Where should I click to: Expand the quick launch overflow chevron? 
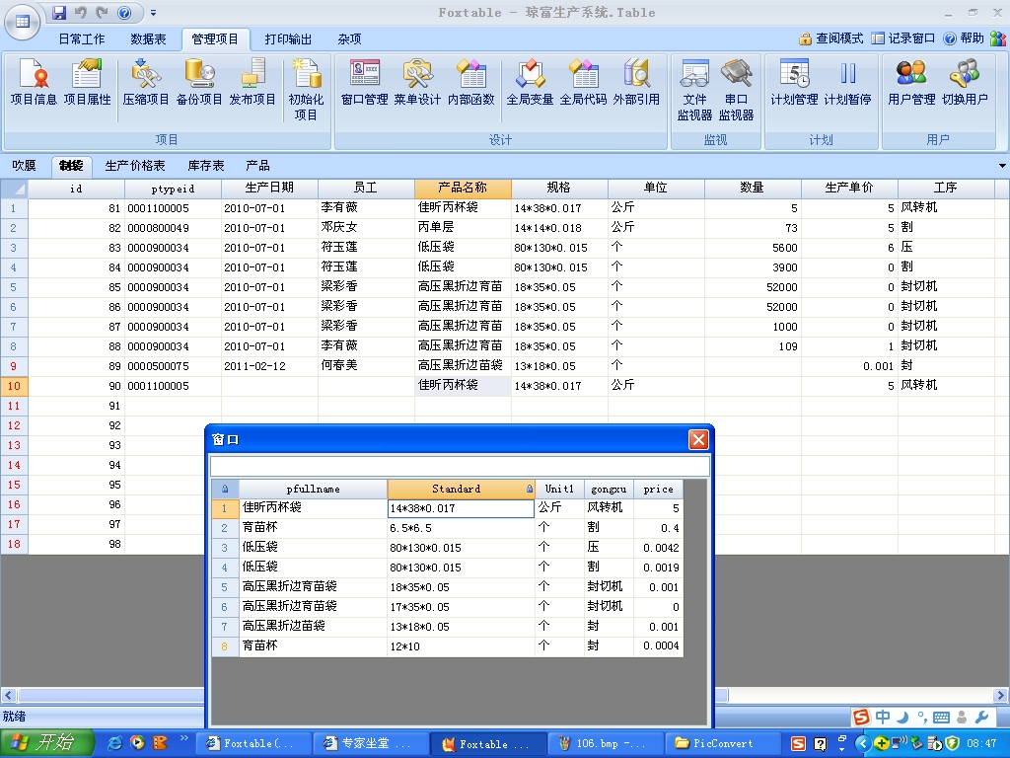click(x=183, y=738)
